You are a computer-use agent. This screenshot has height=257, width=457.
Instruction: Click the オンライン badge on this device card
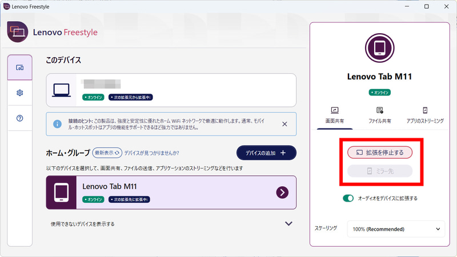(x=93, y=97)
